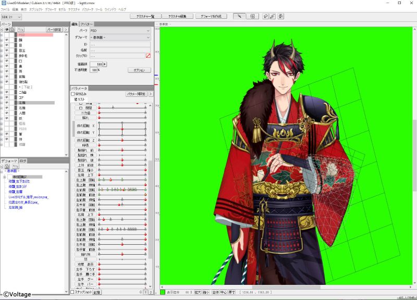
Task: Click the 右手首 回転 parameter slider
Action: (x=122, y=244)
